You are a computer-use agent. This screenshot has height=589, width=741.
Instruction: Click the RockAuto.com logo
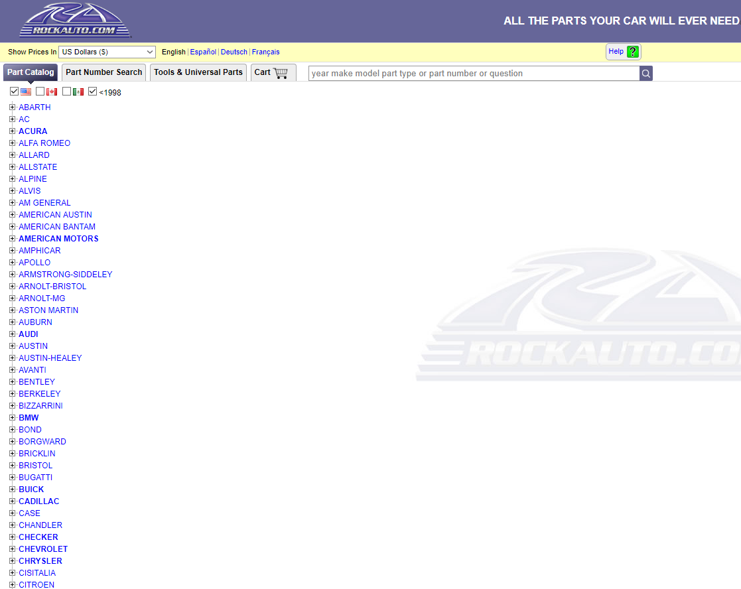tap(75, 20)
